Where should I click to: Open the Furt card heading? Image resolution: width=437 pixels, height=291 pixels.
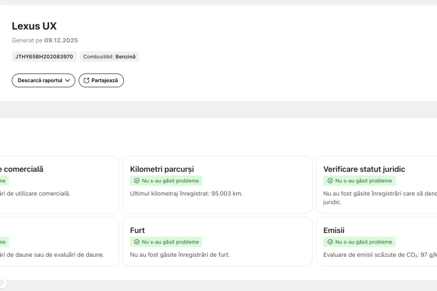(137, 230)
